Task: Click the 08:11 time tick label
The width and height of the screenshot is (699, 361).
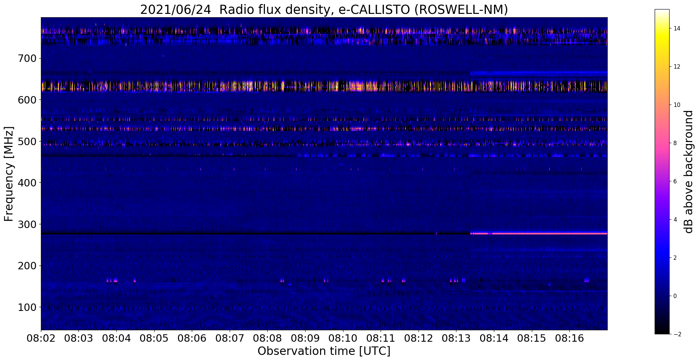Action: [x=381, y=338]
